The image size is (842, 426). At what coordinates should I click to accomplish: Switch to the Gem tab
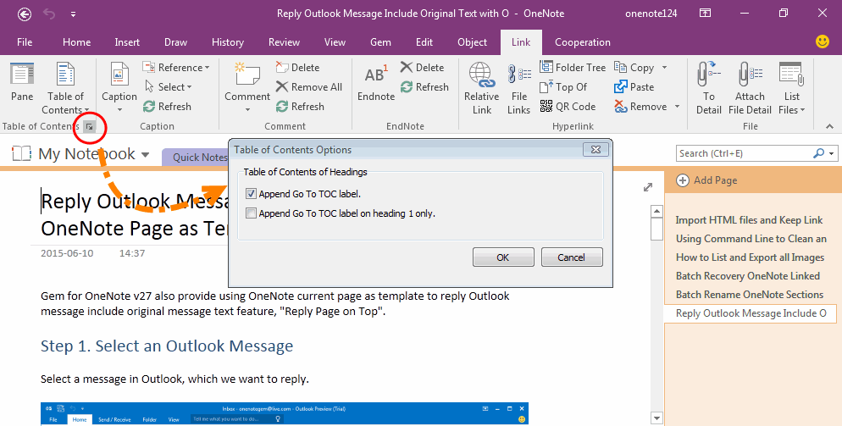point(380,41)
